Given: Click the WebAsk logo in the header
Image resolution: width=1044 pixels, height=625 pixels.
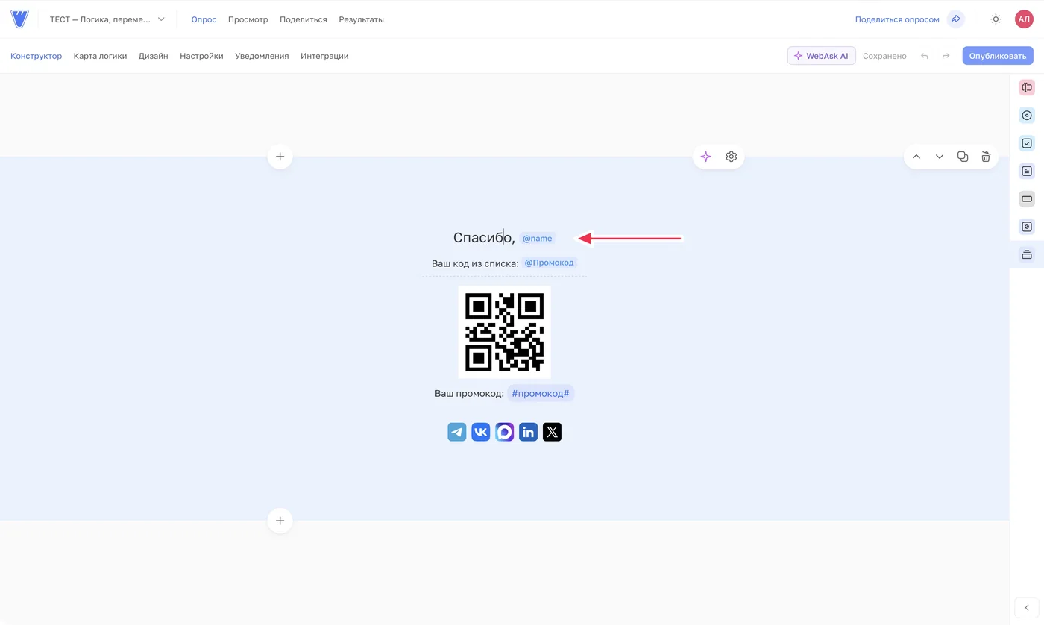Looking at the screenshot, I should tap(19, 19).
